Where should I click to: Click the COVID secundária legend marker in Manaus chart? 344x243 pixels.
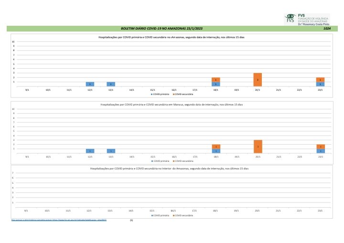tap(174, 161)
